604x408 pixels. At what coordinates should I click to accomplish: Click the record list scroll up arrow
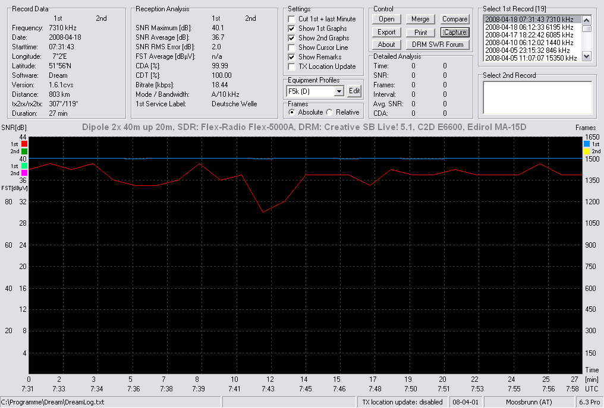[586, 20]
